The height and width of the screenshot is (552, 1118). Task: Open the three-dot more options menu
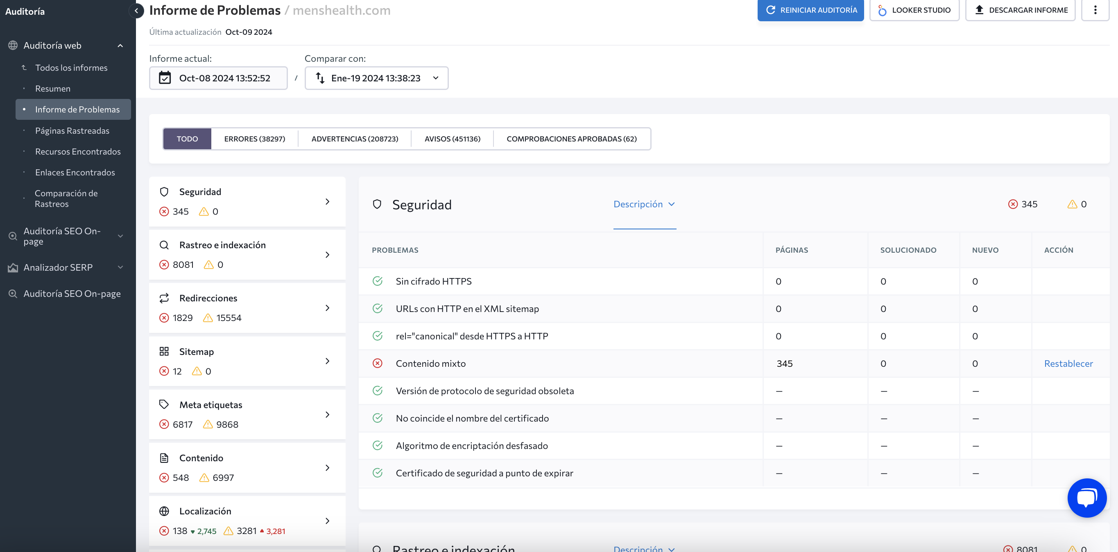tap(1095, 9)
